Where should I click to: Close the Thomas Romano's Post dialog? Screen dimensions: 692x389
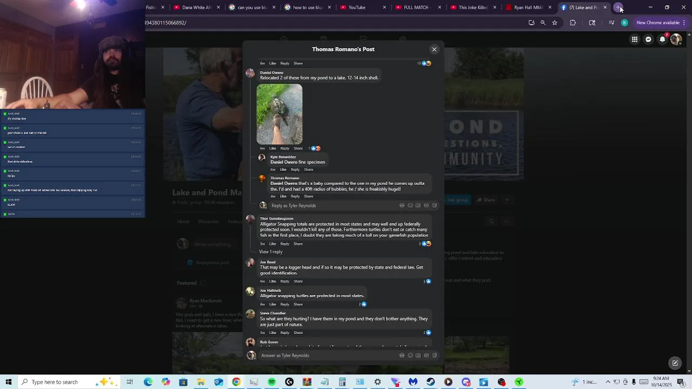click(434, 49)
